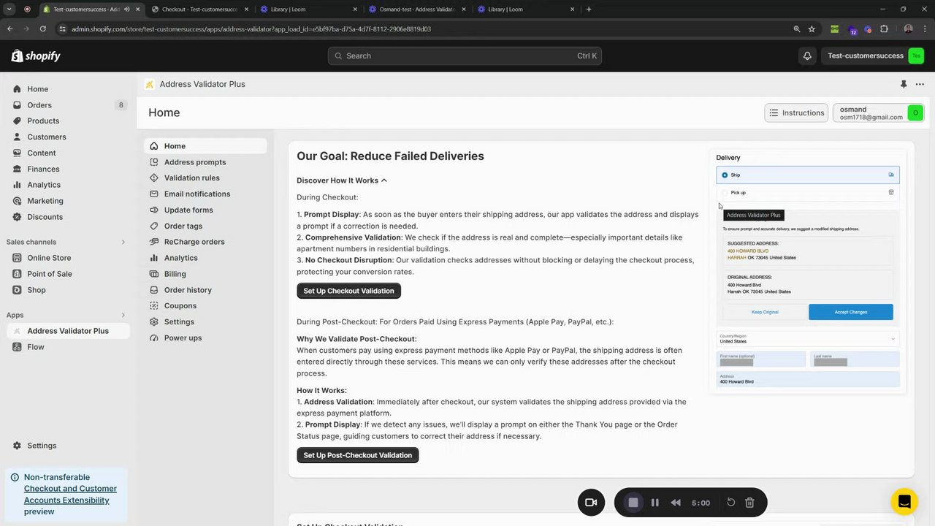Open the browser extensions puzzle icon
The image size is (935, 526).
884,29
